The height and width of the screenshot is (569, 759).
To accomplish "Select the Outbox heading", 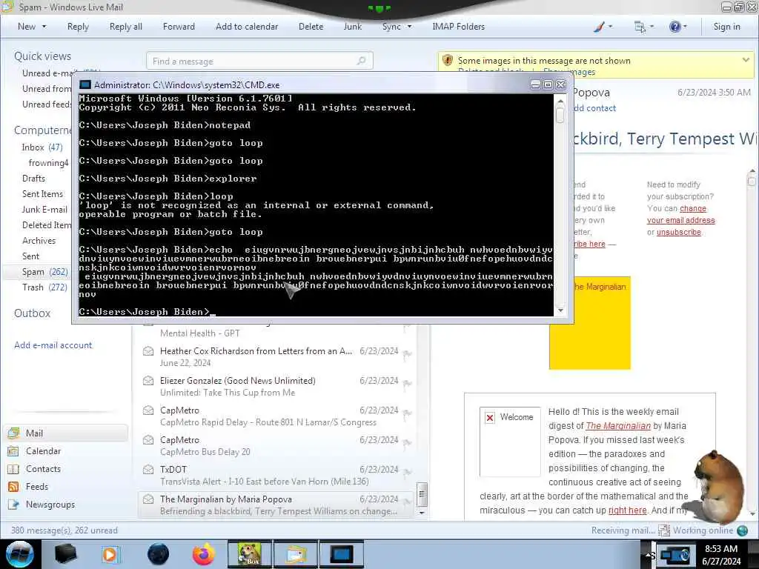I will tap(33, 313).
